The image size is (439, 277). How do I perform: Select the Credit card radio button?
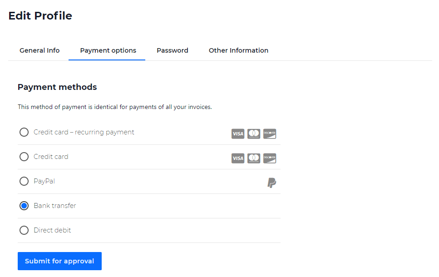(x=24, y=157)
